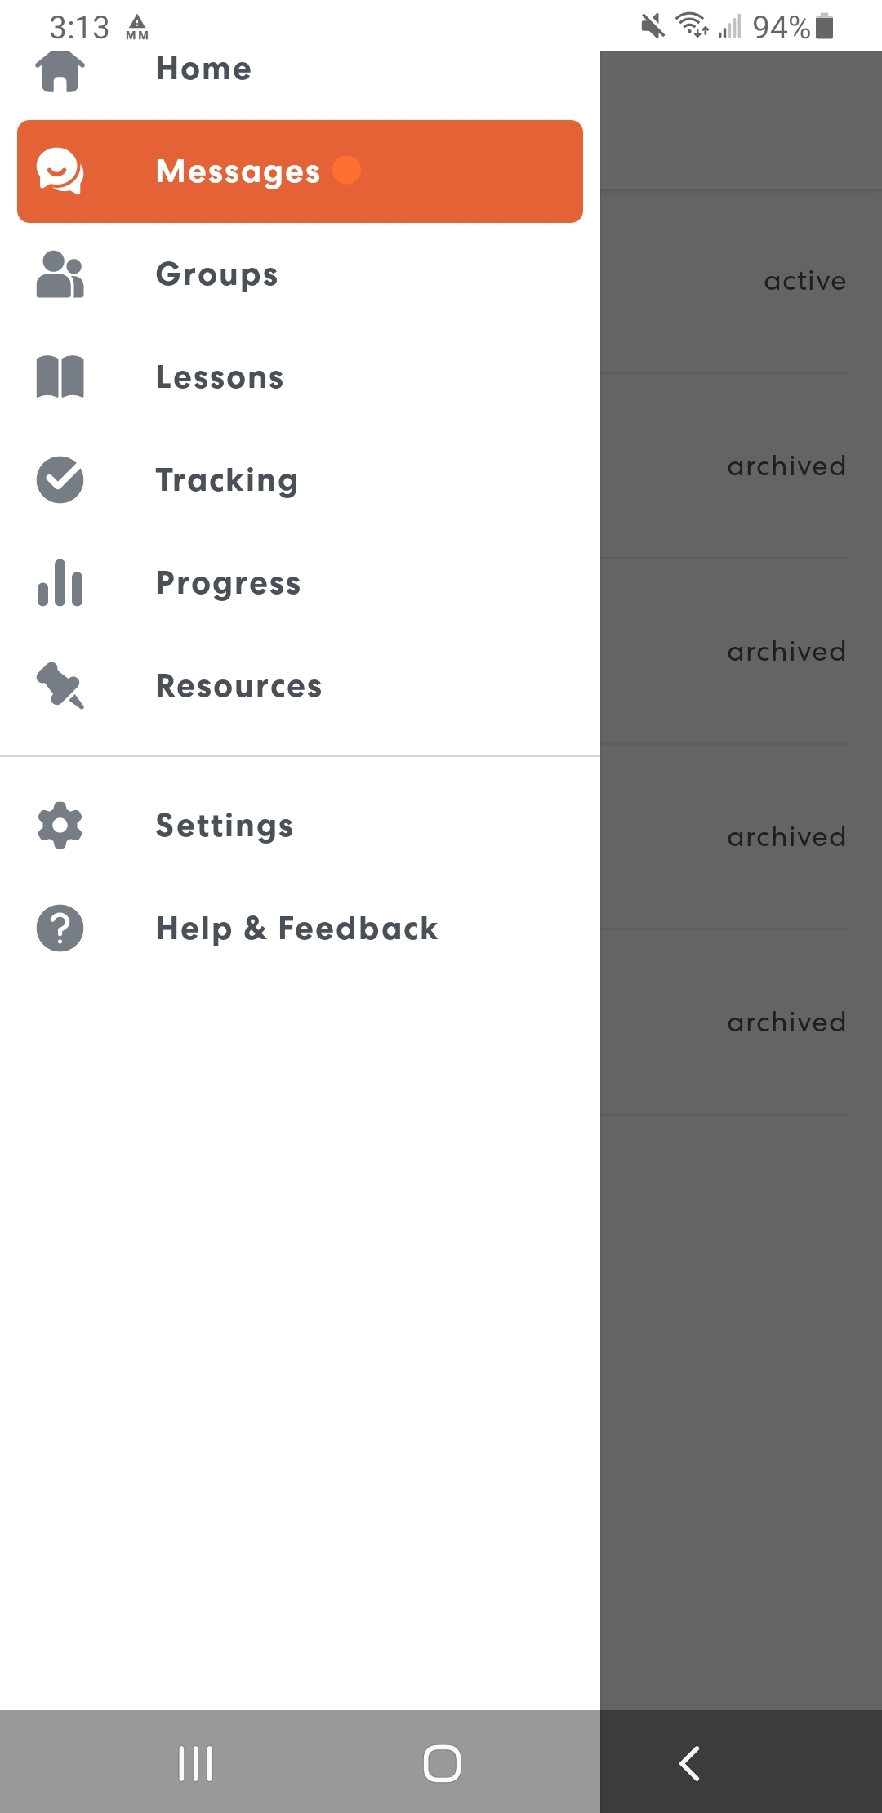Screen dimensions: 882x1813
Task: Tap the Groups people icon
Action: (60, 274)
